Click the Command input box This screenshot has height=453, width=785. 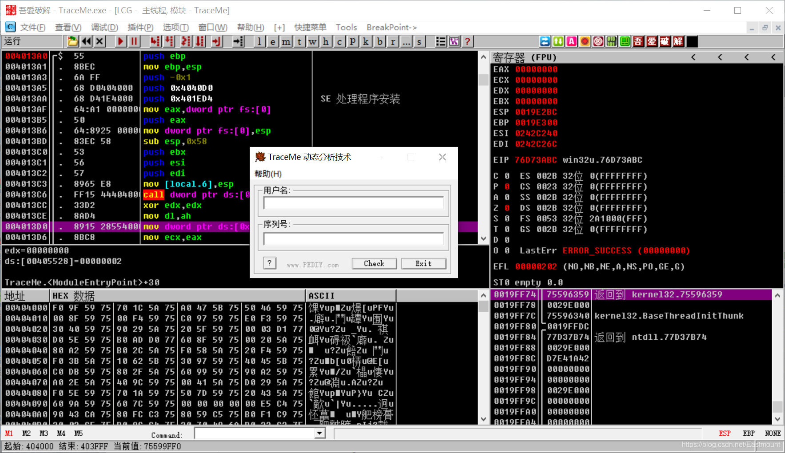click(x=255, y=433)
